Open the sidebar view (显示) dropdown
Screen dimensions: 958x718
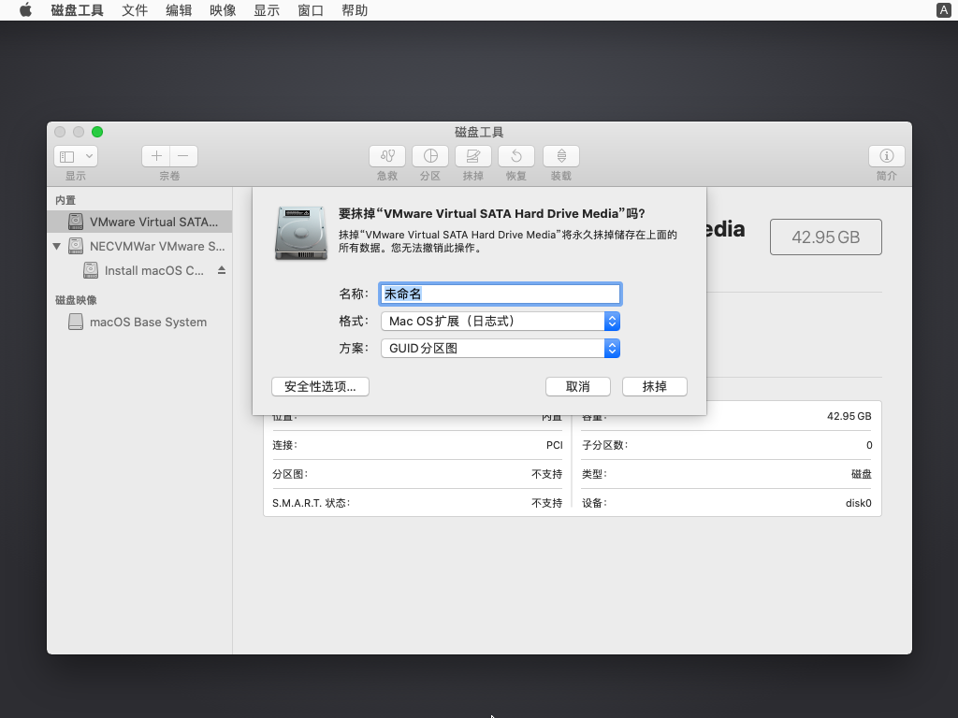(x=76, y=156)
